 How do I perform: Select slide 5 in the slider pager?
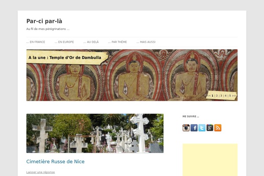click(x=230, y=95)
